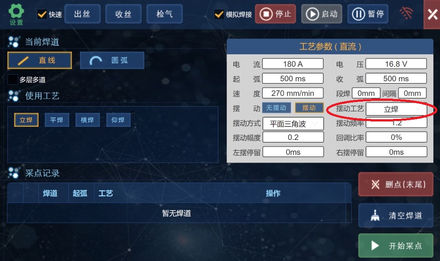Screen dimensions: 440x261
Task: Click the 出丝 wire feed button
Action: tap(82, 14)
